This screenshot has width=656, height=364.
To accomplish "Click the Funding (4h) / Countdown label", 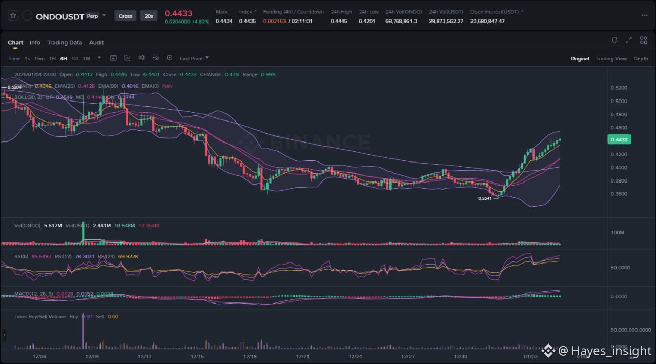I will [294, 12].
